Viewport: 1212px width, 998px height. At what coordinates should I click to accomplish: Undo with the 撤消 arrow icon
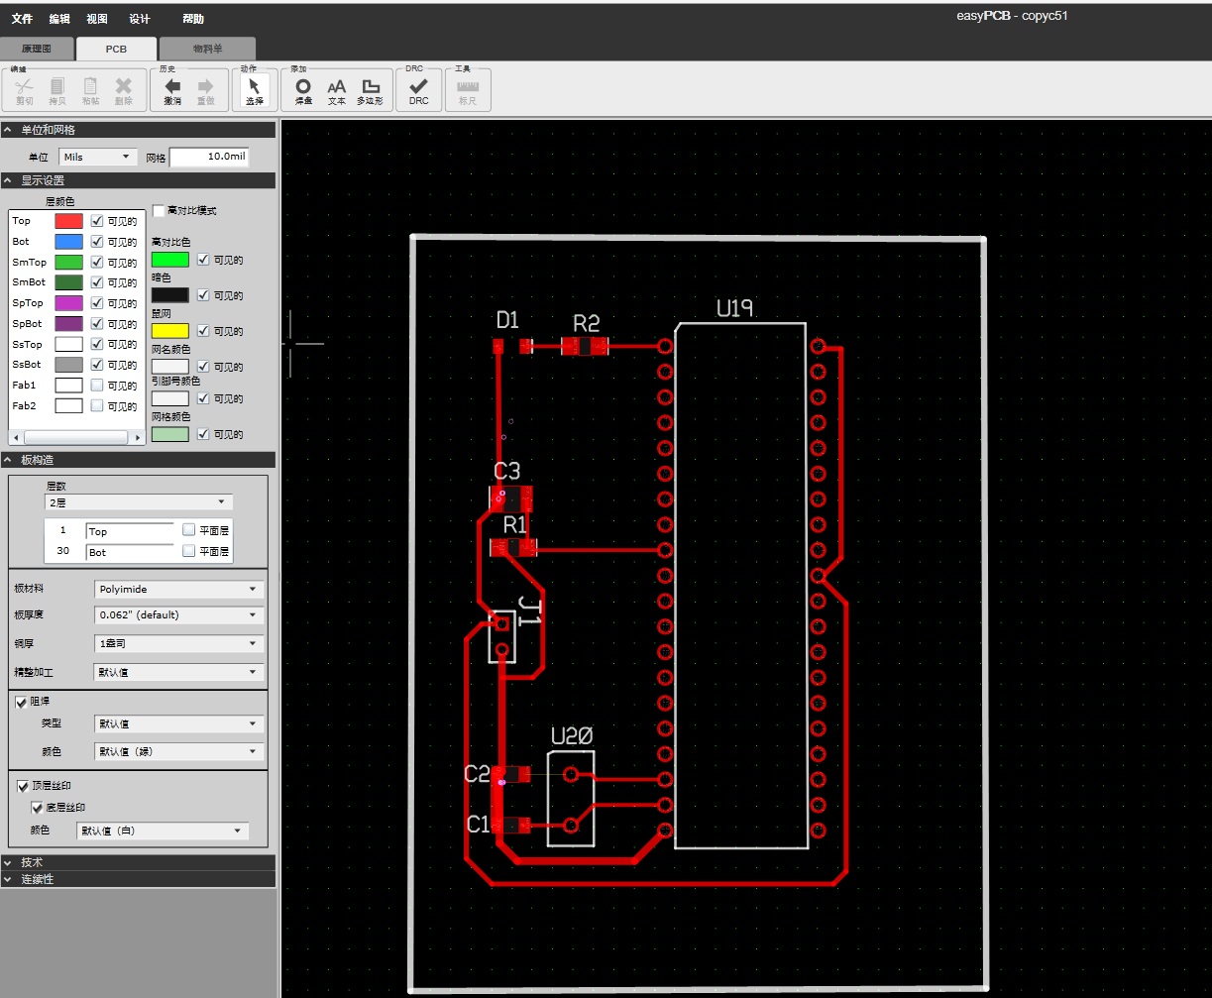pos(172,87)
